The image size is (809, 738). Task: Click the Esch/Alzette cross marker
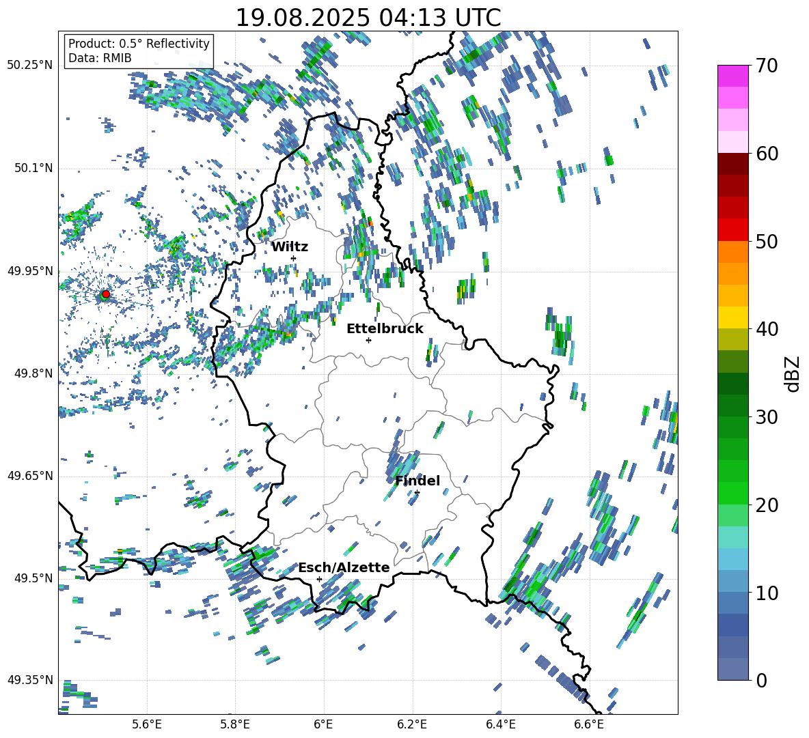click(x=319, y=579)
